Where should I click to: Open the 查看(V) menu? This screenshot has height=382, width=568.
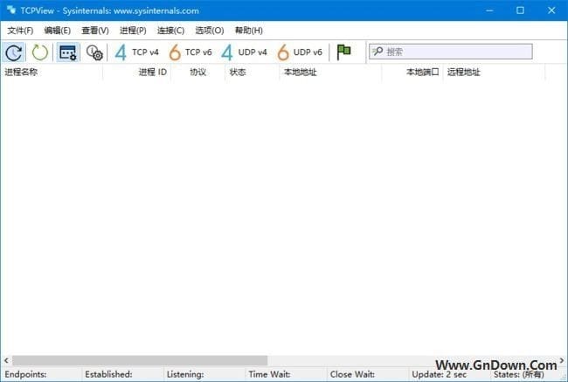95,31
